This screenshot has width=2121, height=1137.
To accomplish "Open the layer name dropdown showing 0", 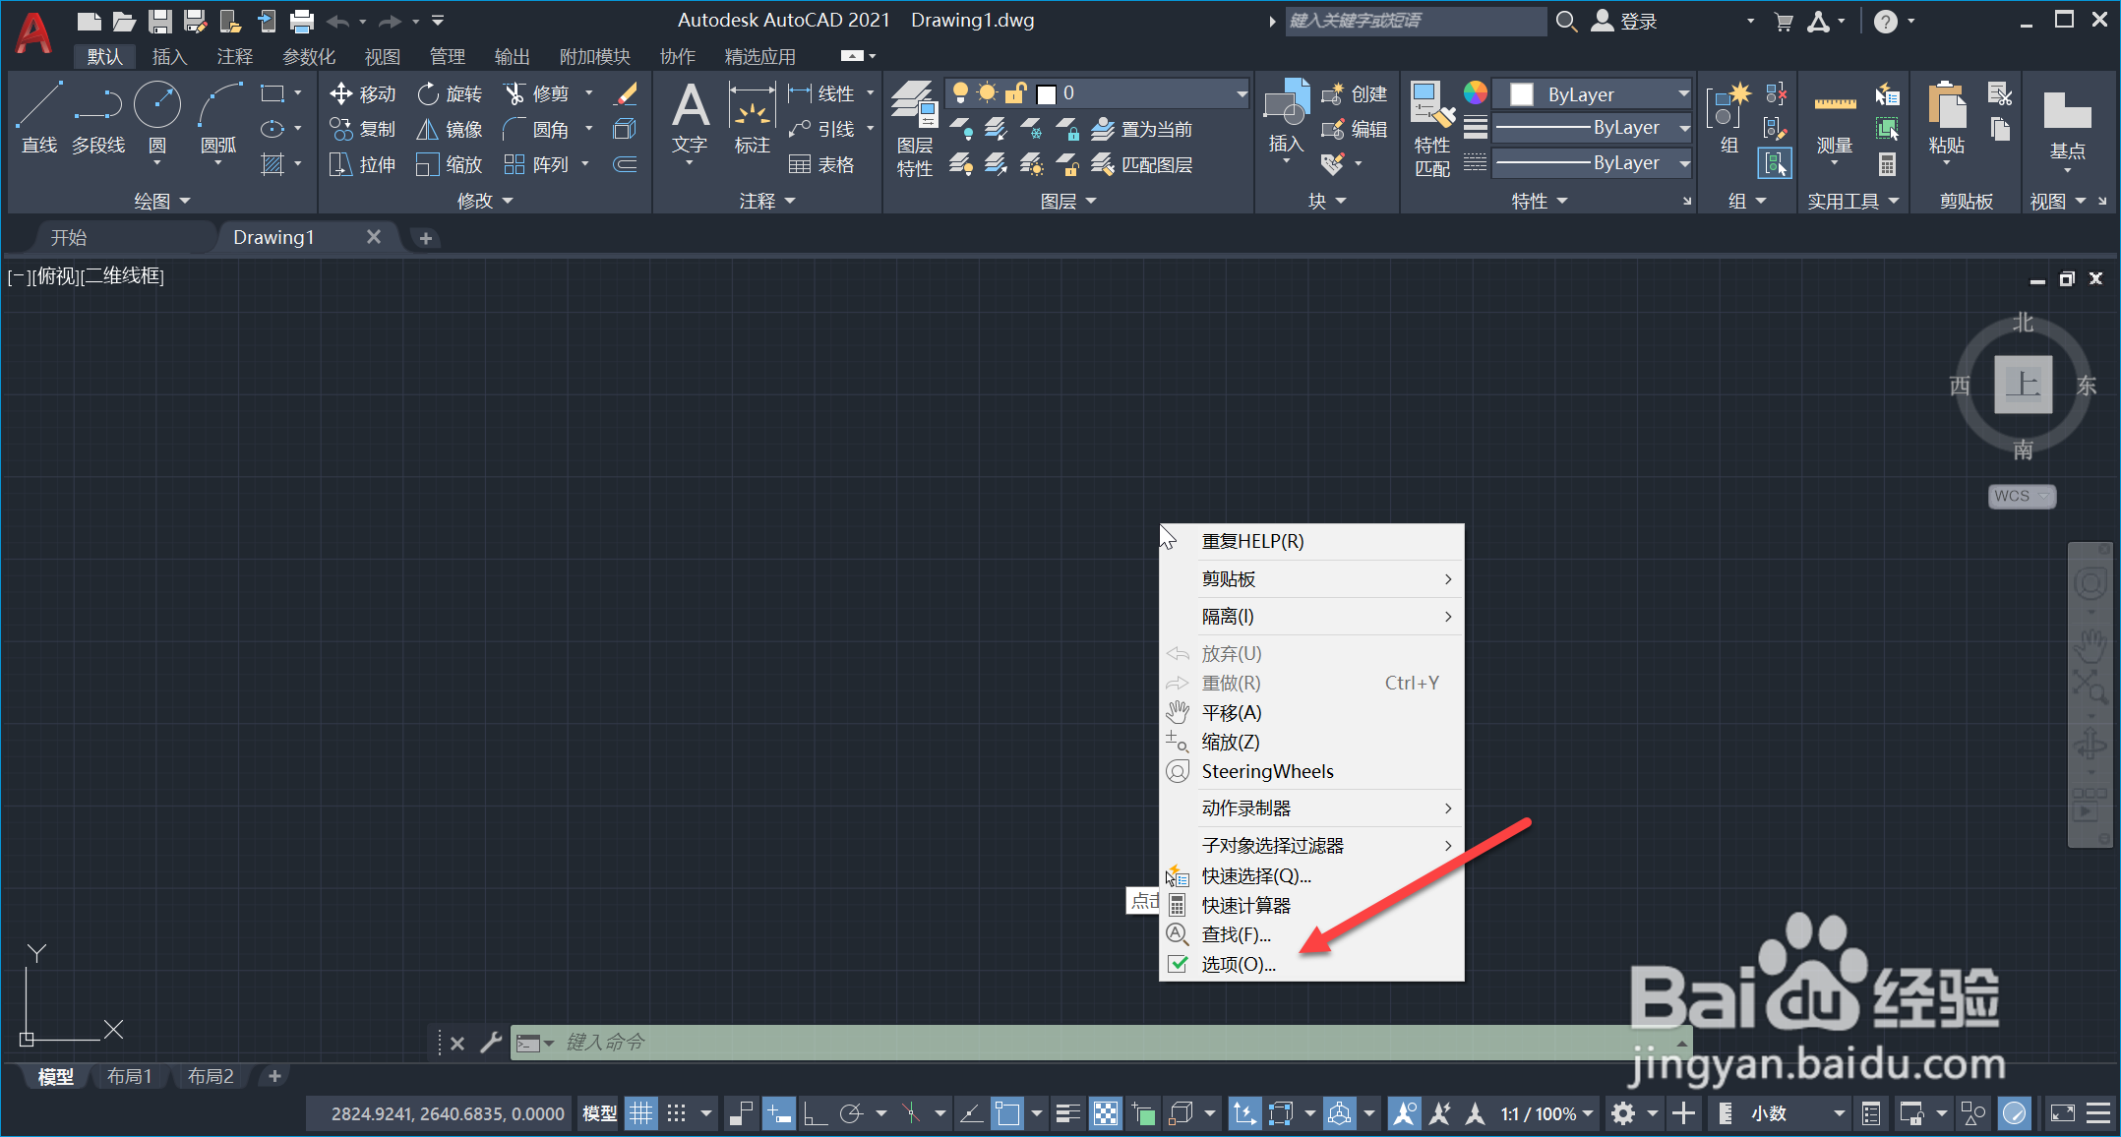I will pos(1242,93).
